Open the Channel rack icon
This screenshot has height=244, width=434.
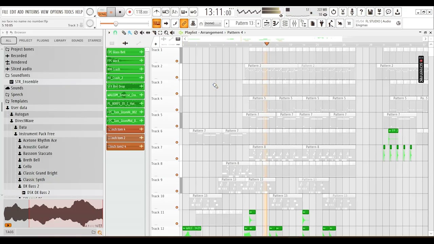click(x=285, y=23)
